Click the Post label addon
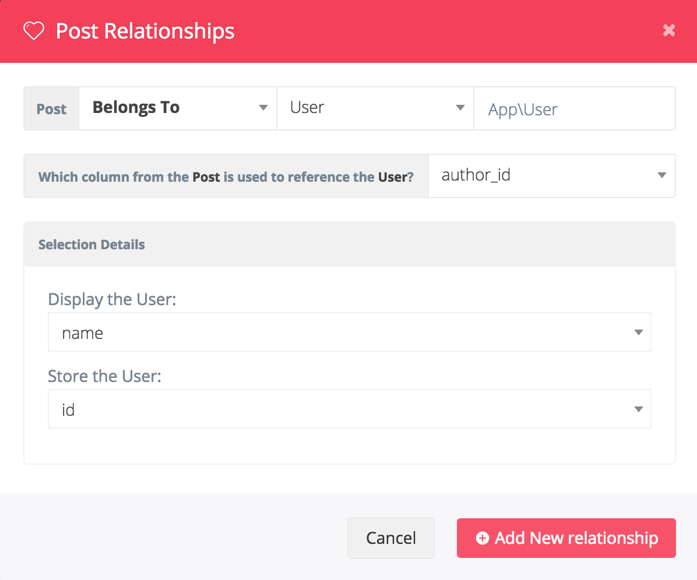 (51, 109)
